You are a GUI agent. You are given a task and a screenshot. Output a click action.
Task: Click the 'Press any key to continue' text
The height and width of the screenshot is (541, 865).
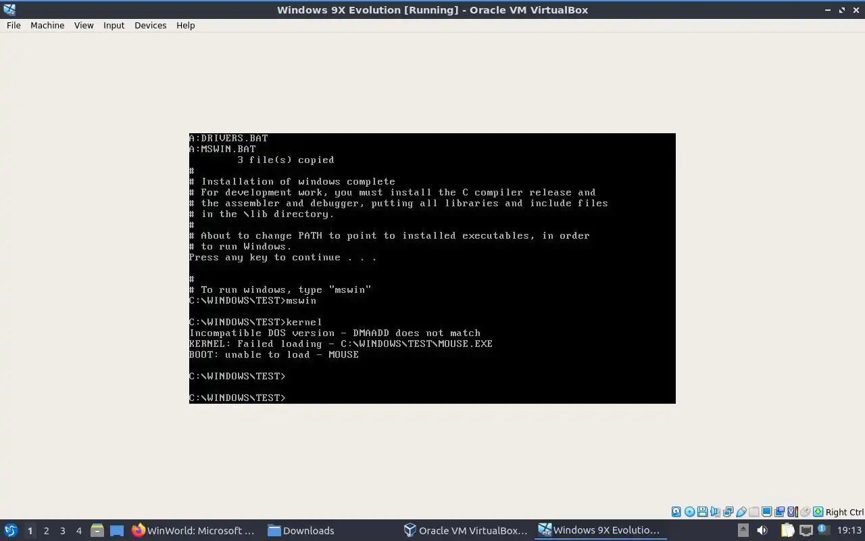282,257
